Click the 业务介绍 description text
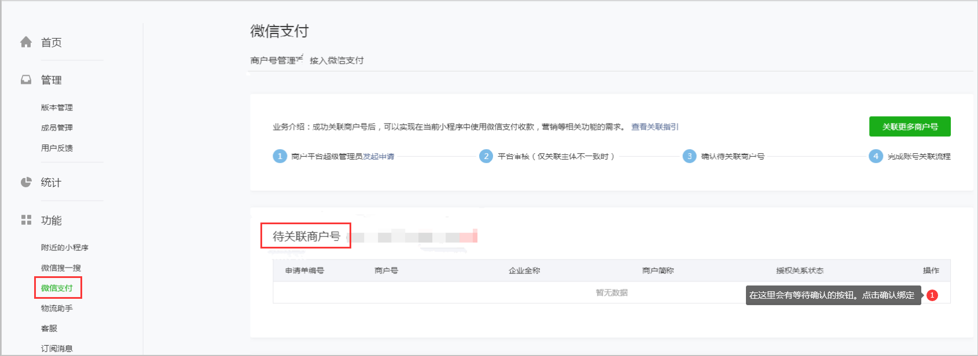The height and width of the screenshot is (356, 978). 448,127
